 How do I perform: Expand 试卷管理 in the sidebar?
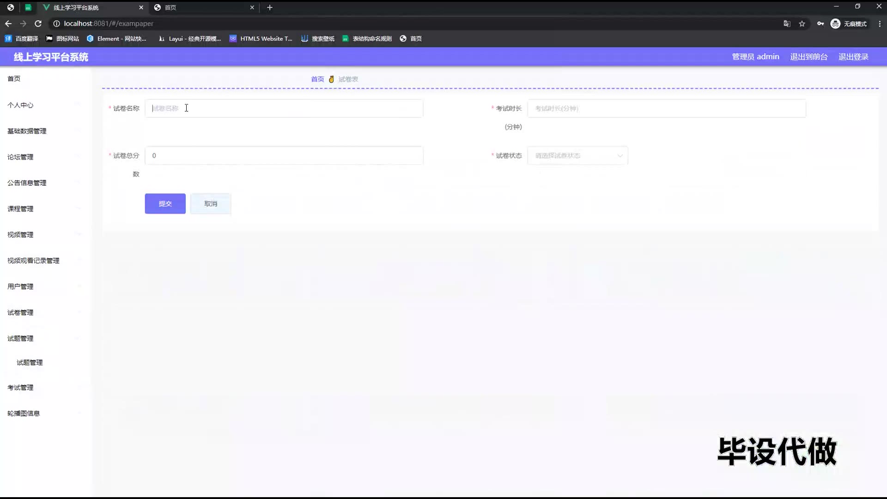20,313
